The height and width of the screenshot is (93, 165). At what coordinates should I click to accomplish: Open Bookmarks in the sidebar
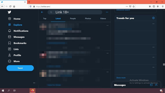17,43
